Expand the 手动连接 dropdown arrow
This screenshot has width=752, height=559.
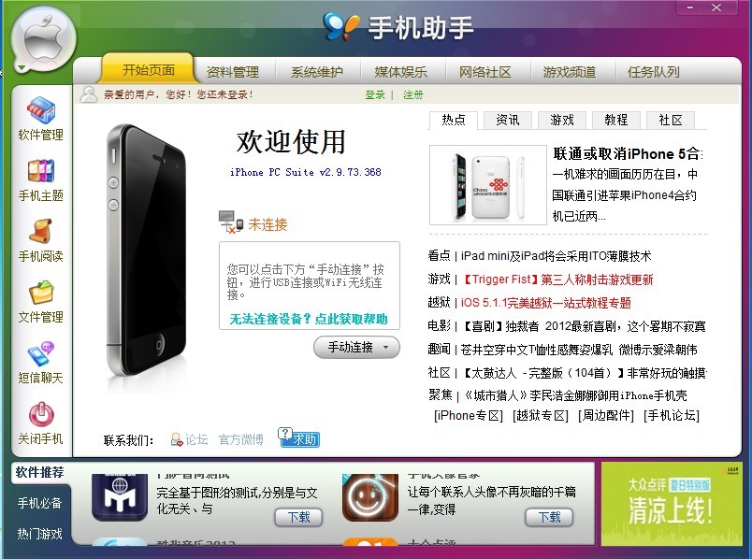pos(386,348)
